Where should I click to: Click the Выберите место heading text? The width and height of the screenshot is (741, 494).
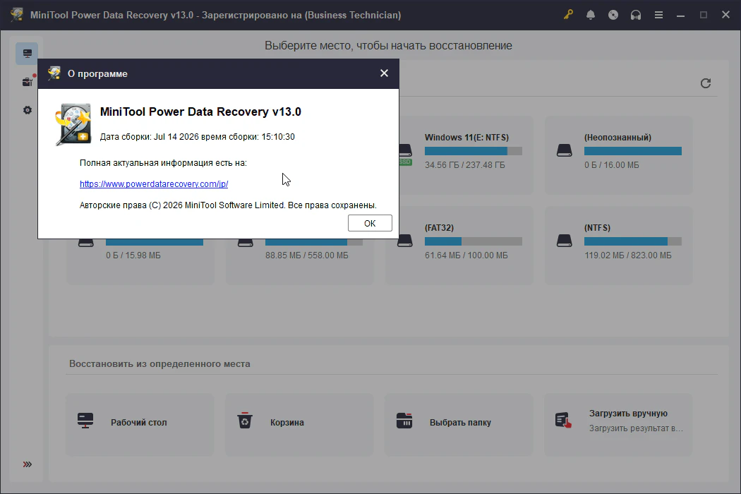click(388, 45)
